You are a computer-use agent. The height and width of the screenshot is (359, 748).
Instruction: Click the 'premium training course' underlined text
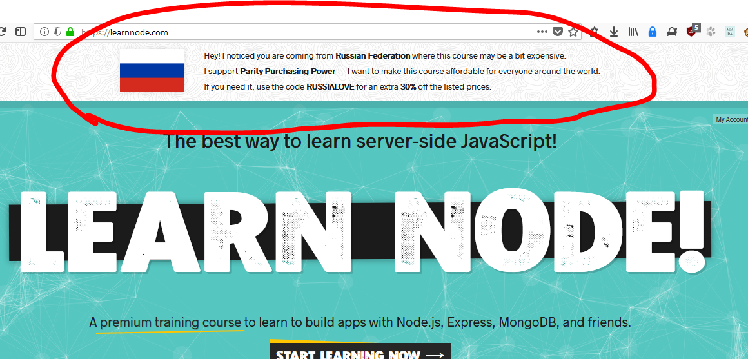171,322
